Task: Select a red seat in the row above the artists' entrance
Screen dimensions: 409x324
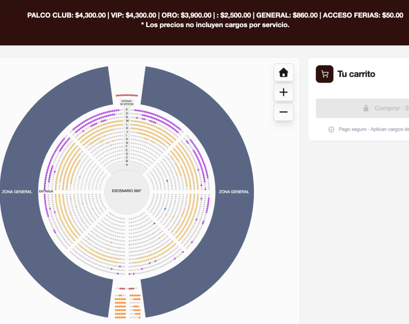Action: point(127,95)
